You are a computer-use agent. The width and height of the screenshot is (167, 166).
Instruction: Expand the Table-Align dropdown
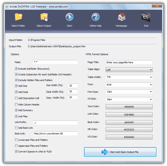129,70
